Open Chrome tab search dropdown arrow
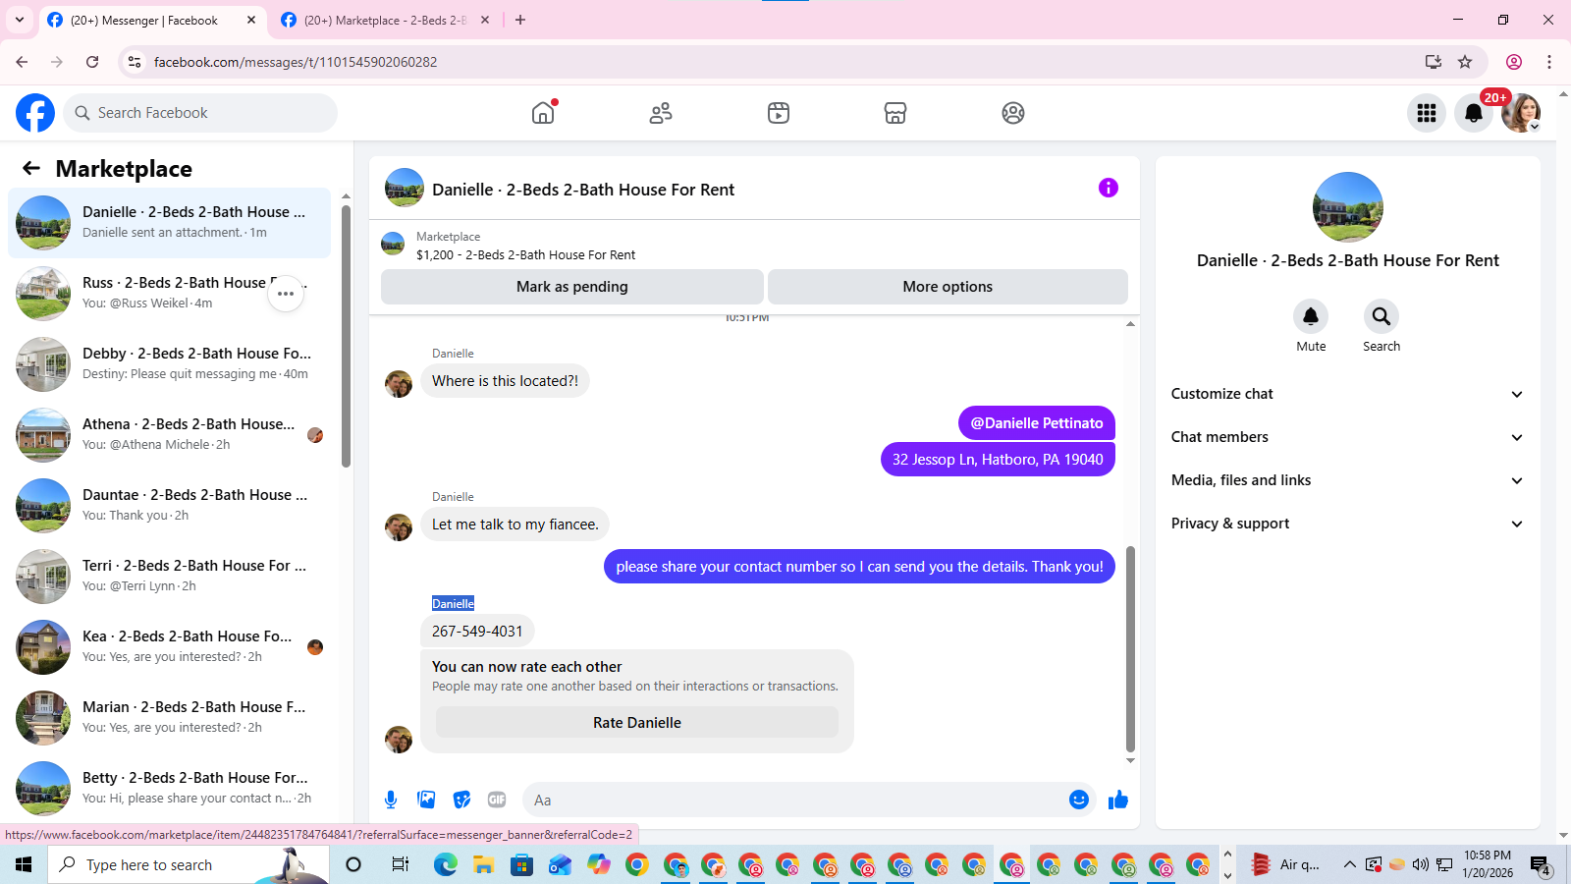The image size is (1571, 884). click(20, 20)
